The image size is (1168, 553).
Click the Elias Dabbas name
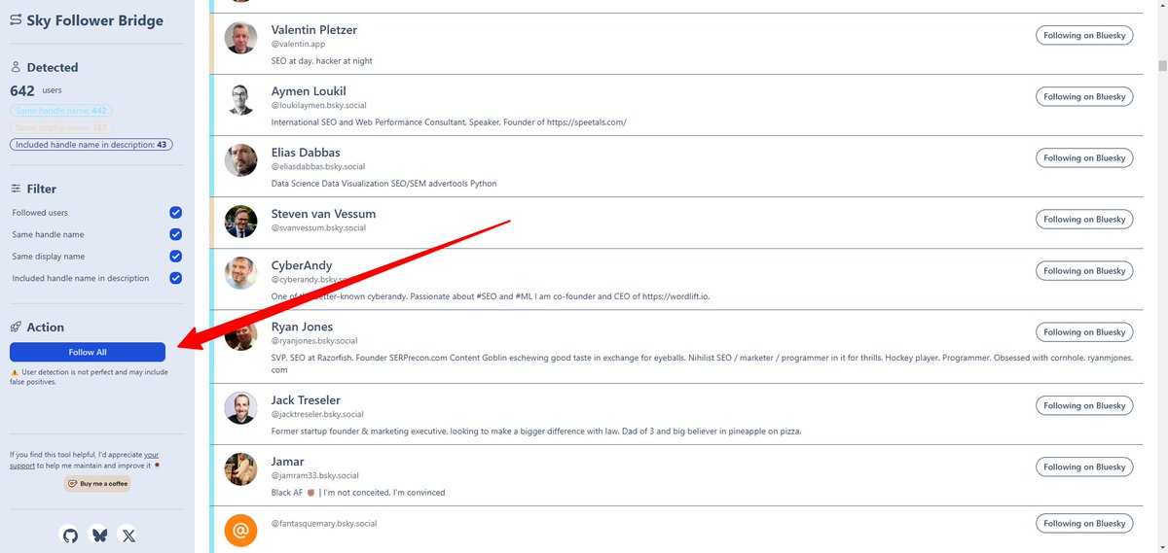tap(306, 153)
